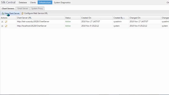
Task: Edit the bel-ccassidy chart server entry
Action: (6, 22)
